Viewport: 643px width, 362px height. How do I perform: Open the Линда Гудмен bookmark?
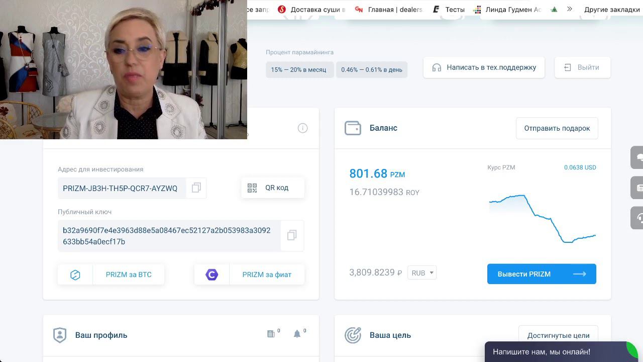507,10
